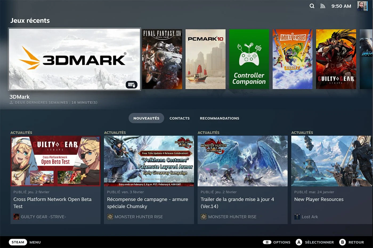Open the Recommandations tab

pos(220,118)
